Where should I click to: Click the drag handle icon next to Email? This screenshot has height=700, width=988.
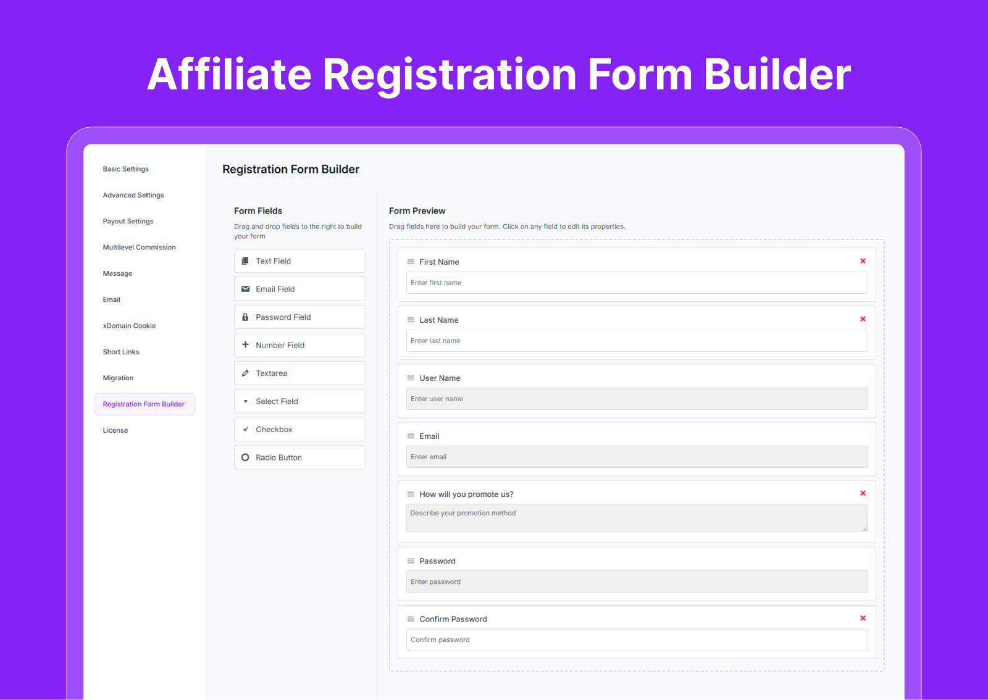pos(411,436)
